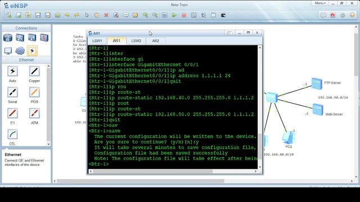This screenshot has width=360, height=202.
Task: Select the Firewall device category
Action: click(x=44, y=38)
